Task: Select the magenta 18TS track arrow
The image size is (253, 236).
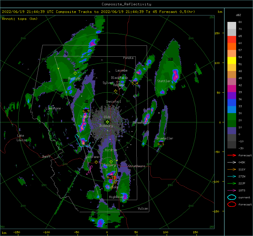Action: pyautogui.click(x=232, y=191)
